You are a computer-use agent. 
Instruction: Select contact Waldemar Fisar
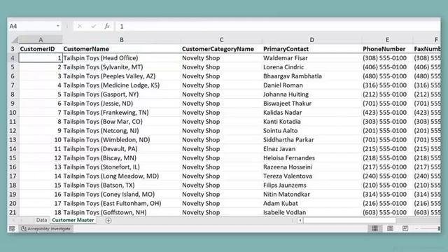311,58
